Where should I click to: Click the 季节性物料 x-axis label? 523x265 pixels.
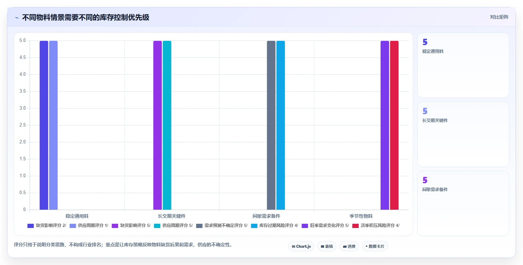pos(361,216)
